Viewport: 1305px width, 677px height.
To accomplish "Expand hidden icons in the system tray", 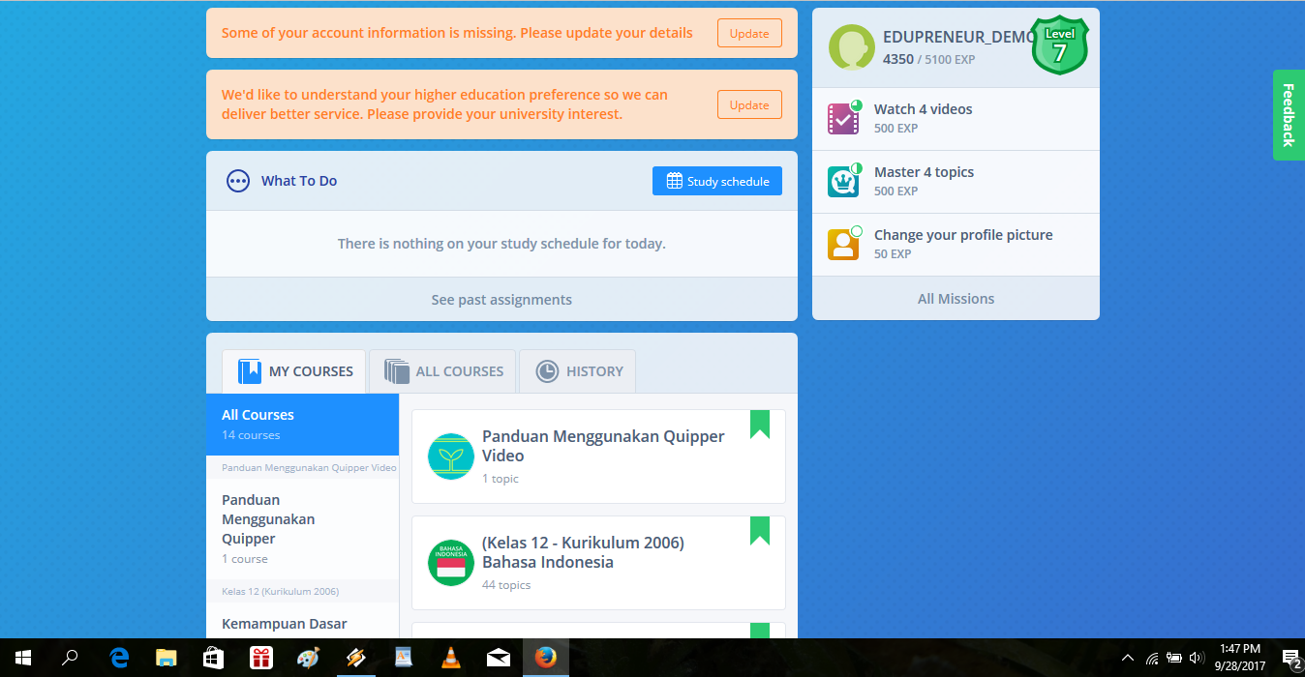I will click(1127, 658).
